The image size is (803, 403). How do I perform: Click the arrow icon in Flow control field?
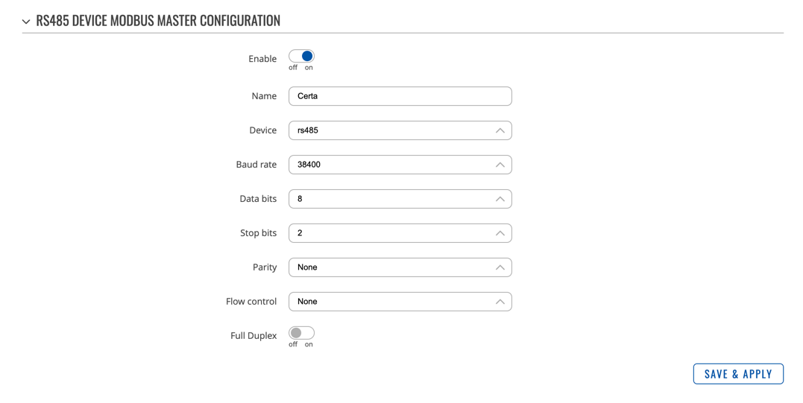pos(500,302)
